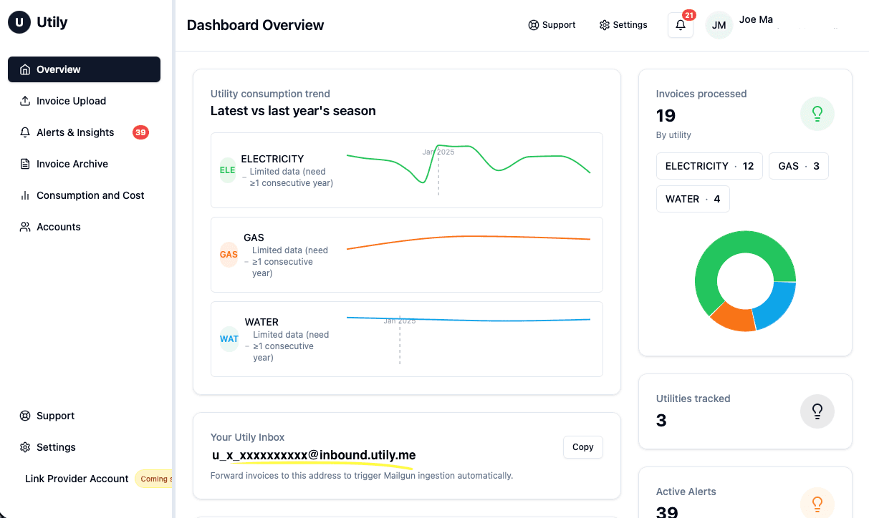Viewport: 869px width, 518px height.
Task: Open the Invoice Archive section
Action: point(72,164)
